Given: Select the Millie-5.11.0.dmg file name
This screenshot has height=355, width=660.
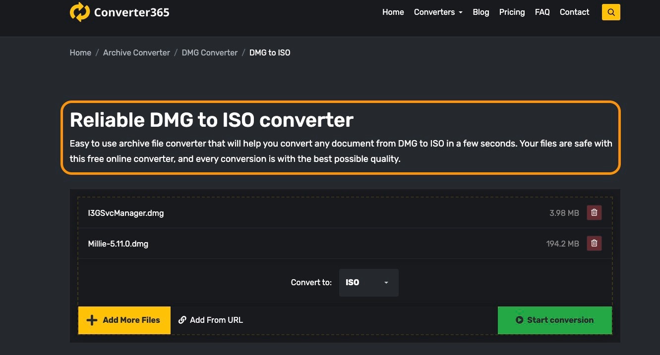Looking at the screenshot, I should 118,244.
